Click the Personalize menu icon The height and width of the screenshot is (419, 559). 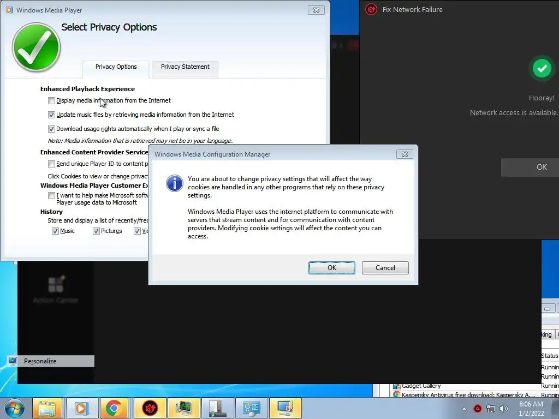tap(12, 361)
